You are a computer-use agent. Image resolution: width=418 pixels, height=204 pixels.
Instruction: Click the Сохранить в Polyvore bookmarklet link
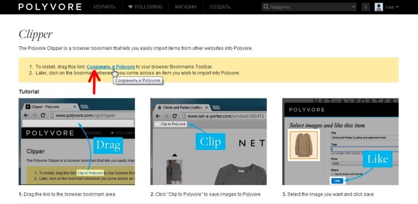tap(111, 67)
